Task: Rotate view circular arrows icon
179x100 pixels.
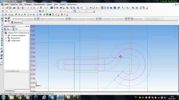Action: coord(94,7)
